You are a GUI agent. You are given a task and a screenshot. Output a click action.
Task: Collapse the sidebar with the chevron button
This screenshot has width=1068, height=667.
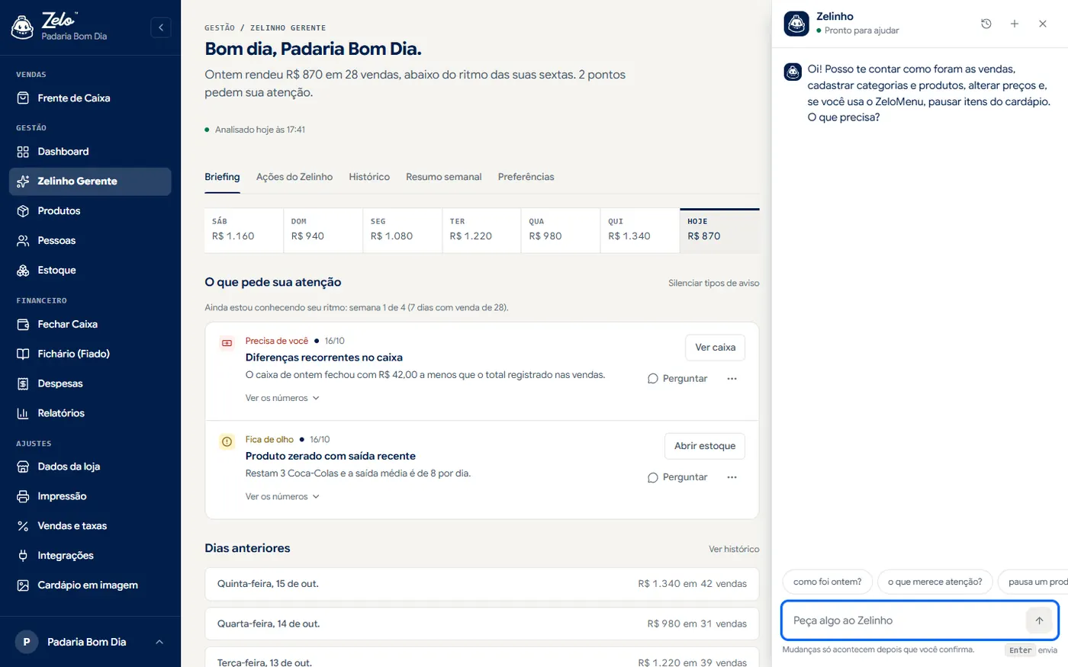pyautogui.click(x=161, y=27)
